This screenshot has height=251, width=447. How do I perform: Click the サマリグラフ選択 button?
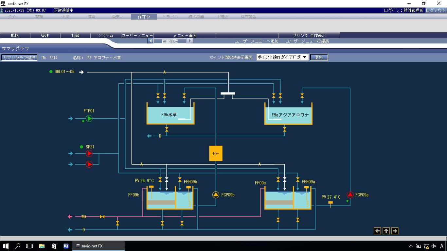(19, 58)
